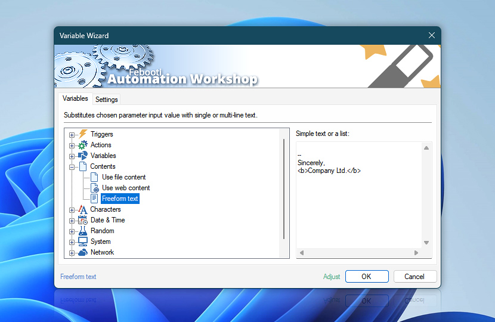Viewport: 495px width, 322px height.
Task: Click the Freeform text help link
Action: pyautogui.click(x=78, y=277)
